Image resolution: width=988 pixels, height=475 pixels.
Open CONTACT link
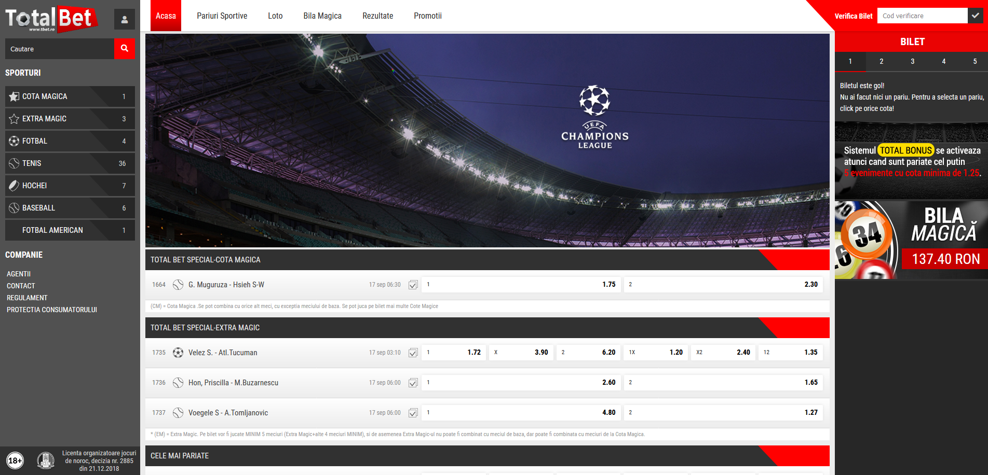click(21, 286)
